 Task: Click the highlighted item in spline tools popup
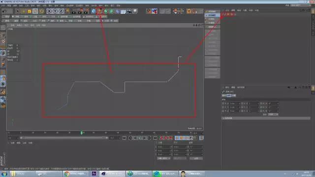(x=212, y=15)
